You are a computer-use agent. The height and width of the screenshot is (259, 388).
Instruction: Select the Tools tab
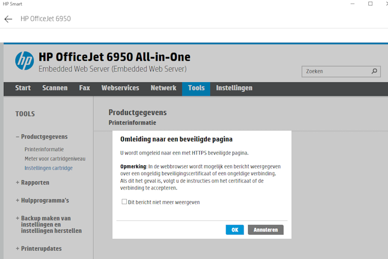(x=196, y=89)
